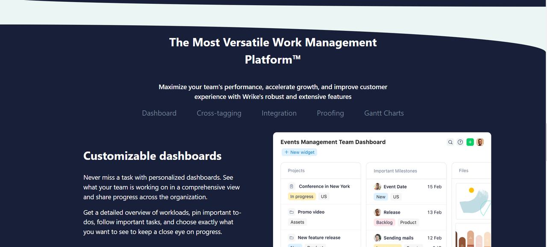Click the New widget button

click(x=299, y=152)
